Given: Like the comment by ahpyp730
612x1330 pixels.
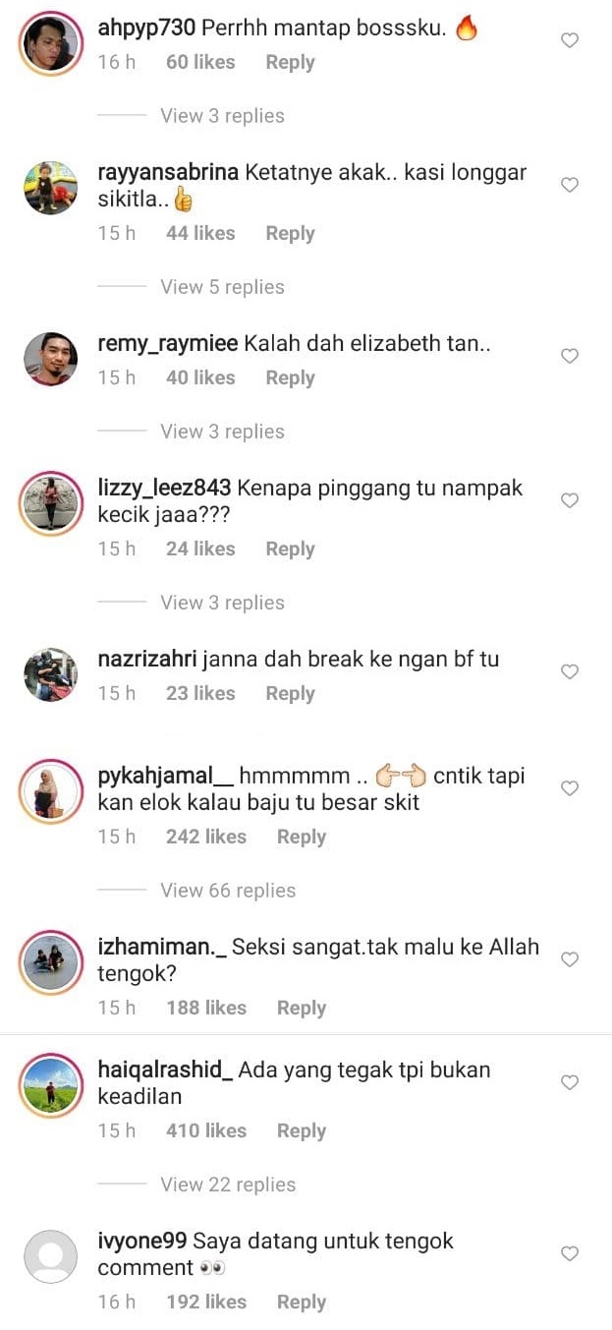Looking at the screenshot, I should pos(569,40).
